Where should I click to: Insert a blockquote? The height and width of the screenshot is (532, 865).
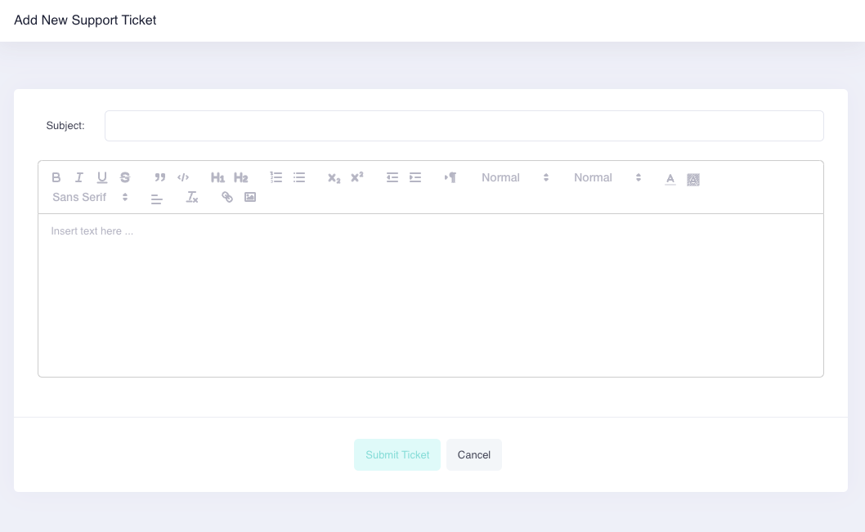click(160, 177)
